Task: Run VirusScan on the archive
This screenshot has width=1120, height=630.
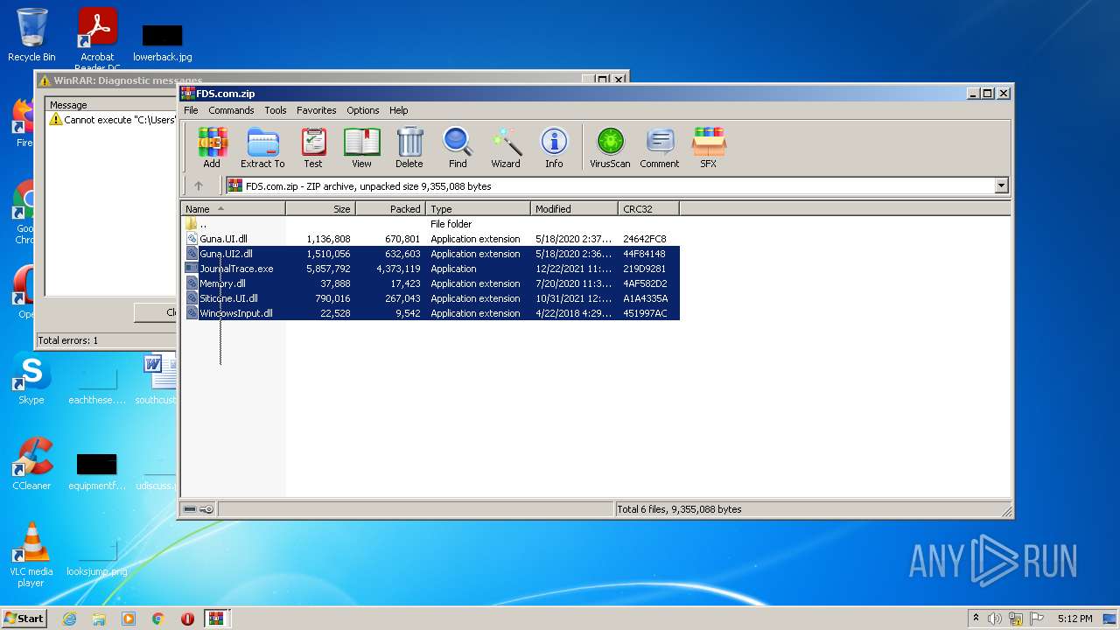Action: pos(610,147)
